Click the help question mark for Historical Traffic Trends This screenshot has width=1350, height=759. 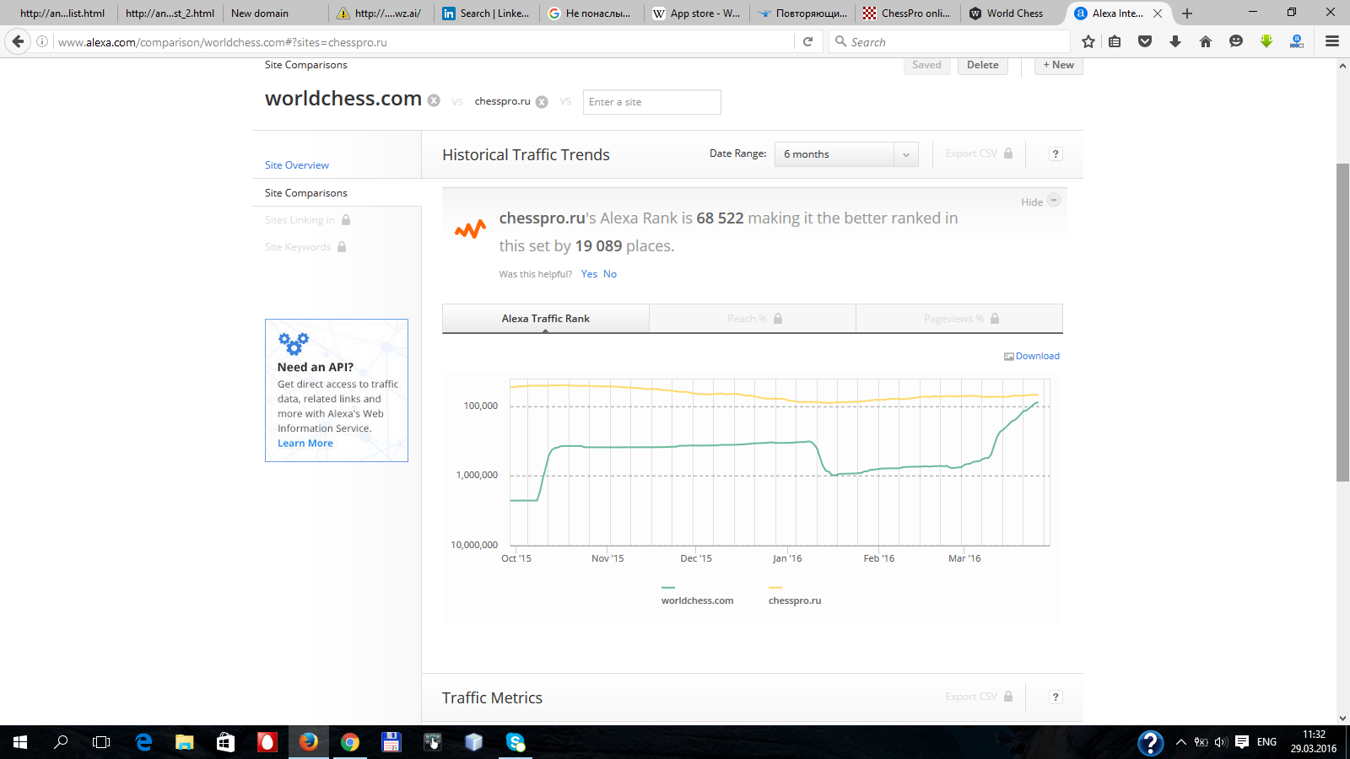click(1055, 154)
